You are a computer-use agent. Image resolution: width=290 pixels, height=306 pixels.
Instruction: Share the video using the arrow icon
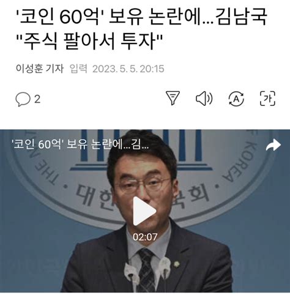(273, 145)
